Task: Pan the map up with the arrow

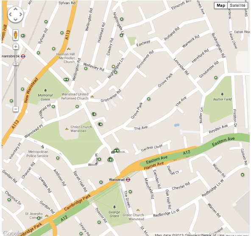Action: tap(15, 9)
